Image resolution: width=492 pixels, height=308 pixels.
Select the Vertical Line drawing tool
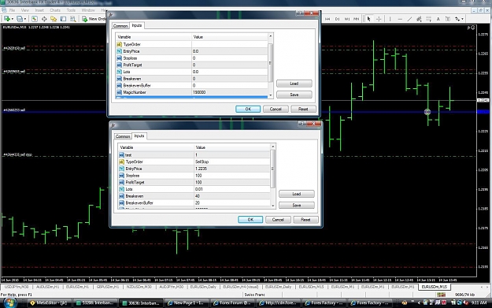pyautogui.click(x=390, y=19)
